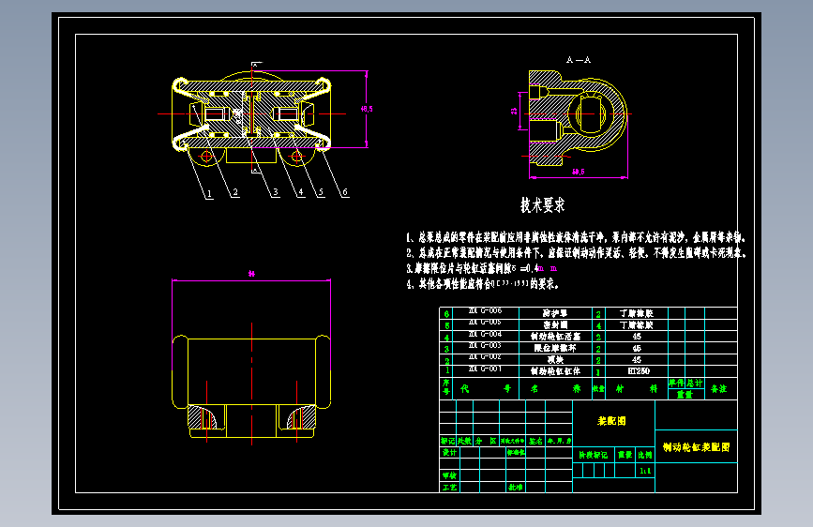The width and height of the screenshot is (813, 527).
Task: Click part name 限位摩擦环 in parts list
Action: pyautogui.click(x=555, y=348)
